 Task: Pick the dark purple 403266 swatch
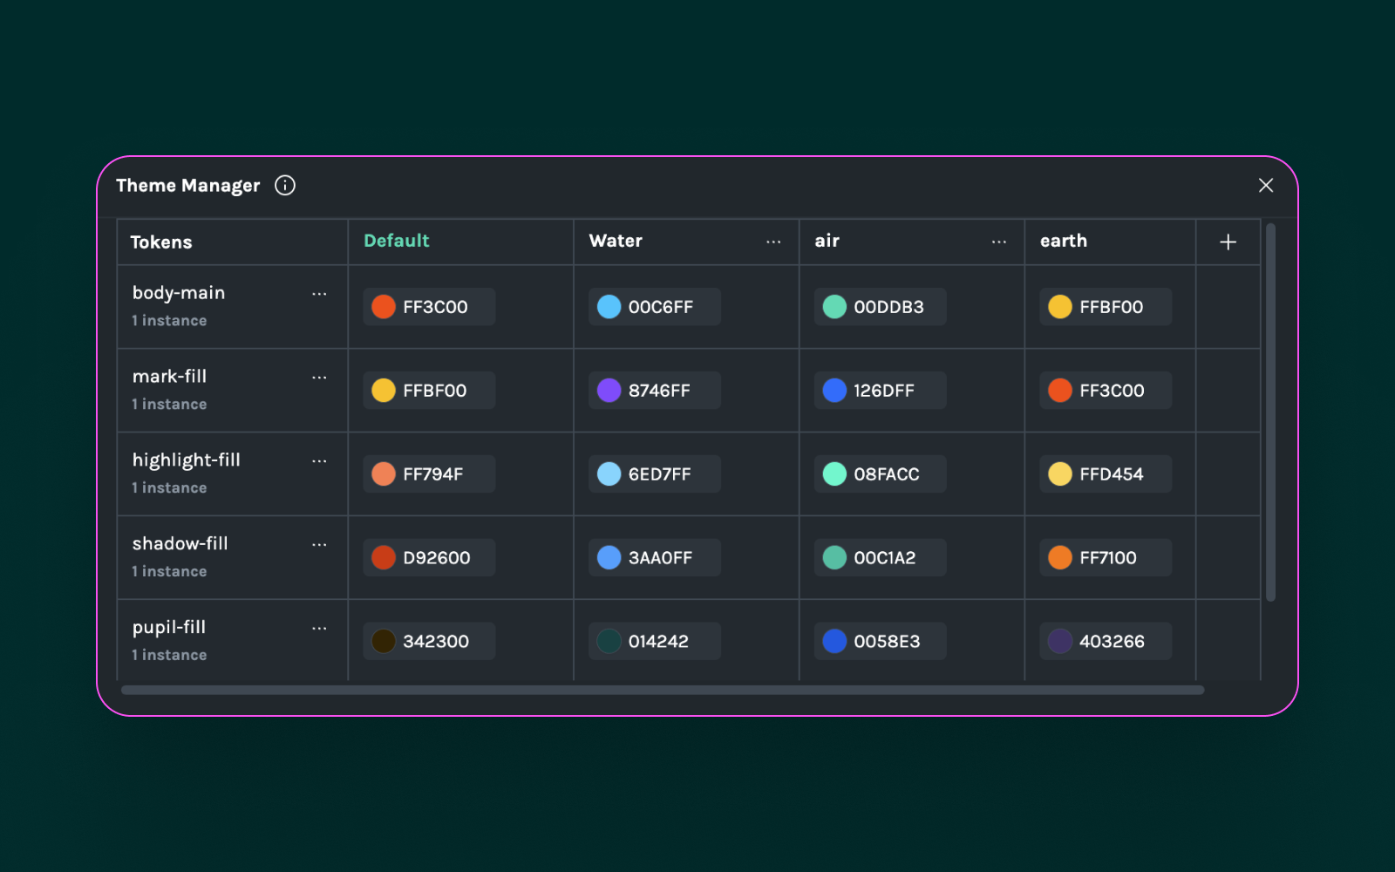(1060, 642)
